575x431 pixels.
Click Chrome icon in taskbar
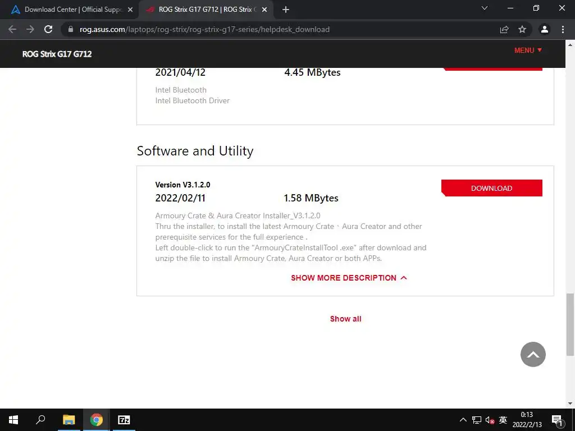97,420
